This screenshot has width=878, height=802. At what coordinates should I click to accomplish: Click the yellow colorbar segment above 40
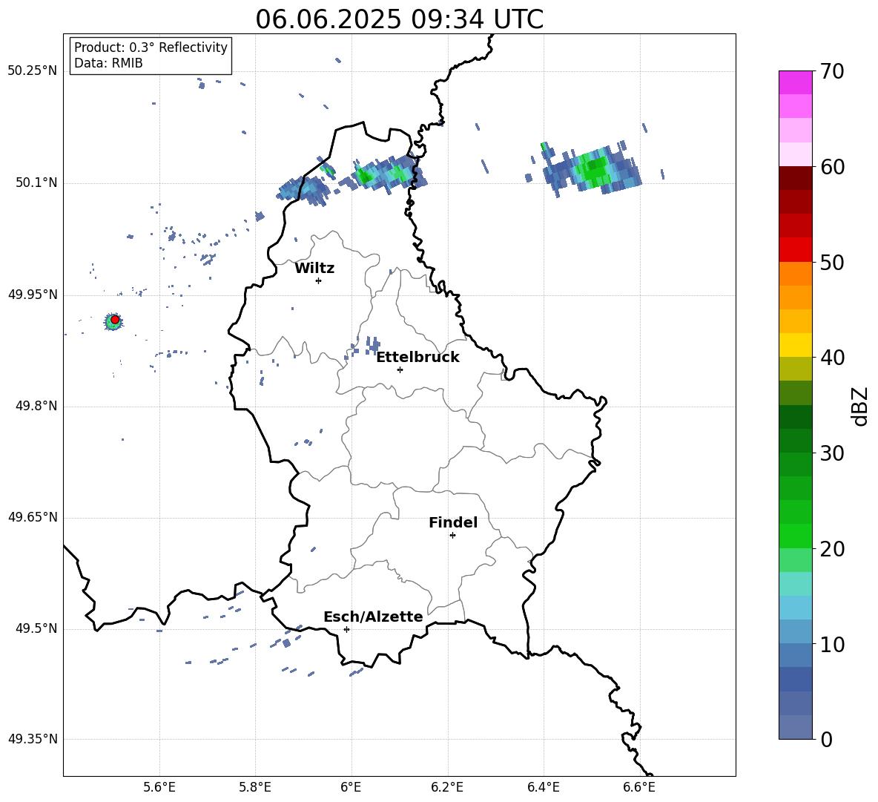(x=796, y=345)
